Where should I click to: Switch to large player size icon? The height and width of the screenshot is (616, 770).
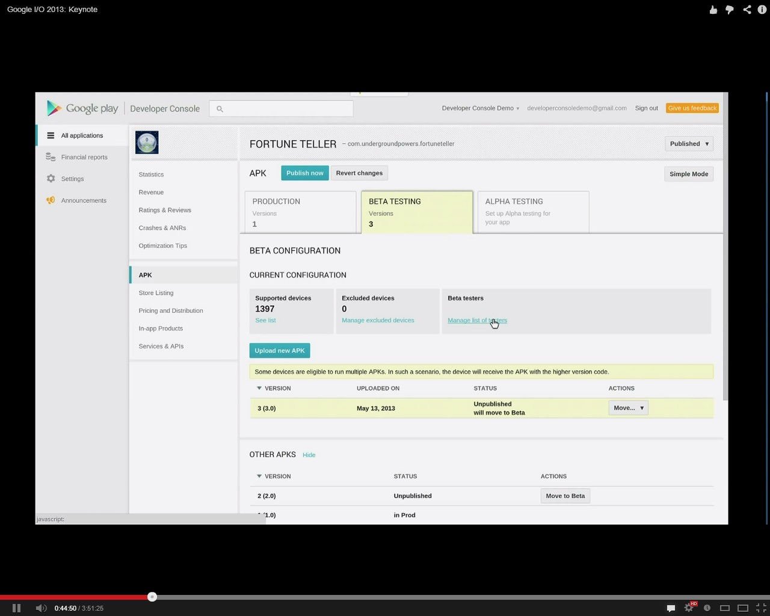743,608
